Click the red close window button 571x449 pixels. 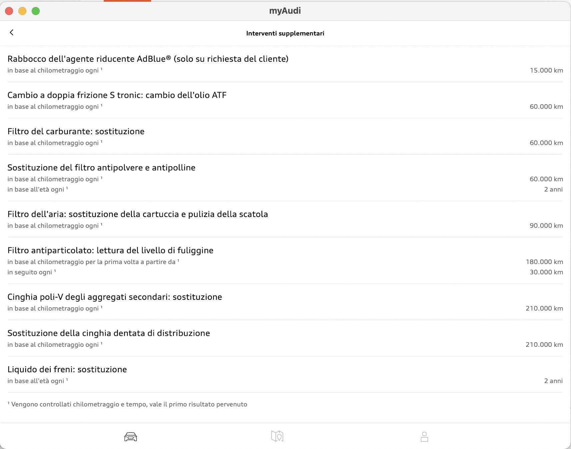pos(9,11)
